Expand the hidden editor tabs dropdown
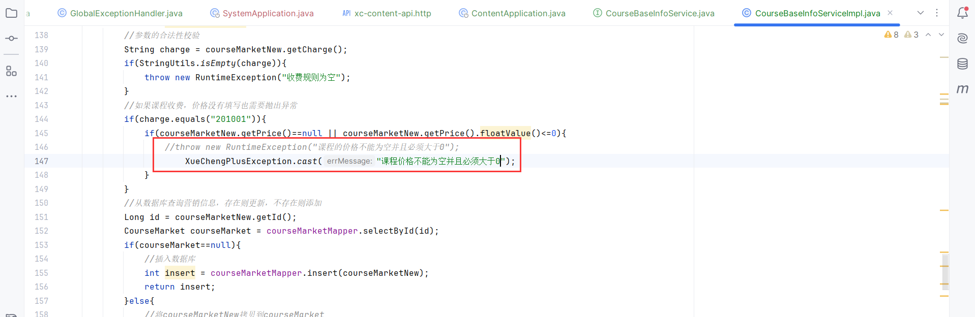Image resolution: width=975 pixels, height=317 pixels. pyautogui.click(x=921, y=13)
